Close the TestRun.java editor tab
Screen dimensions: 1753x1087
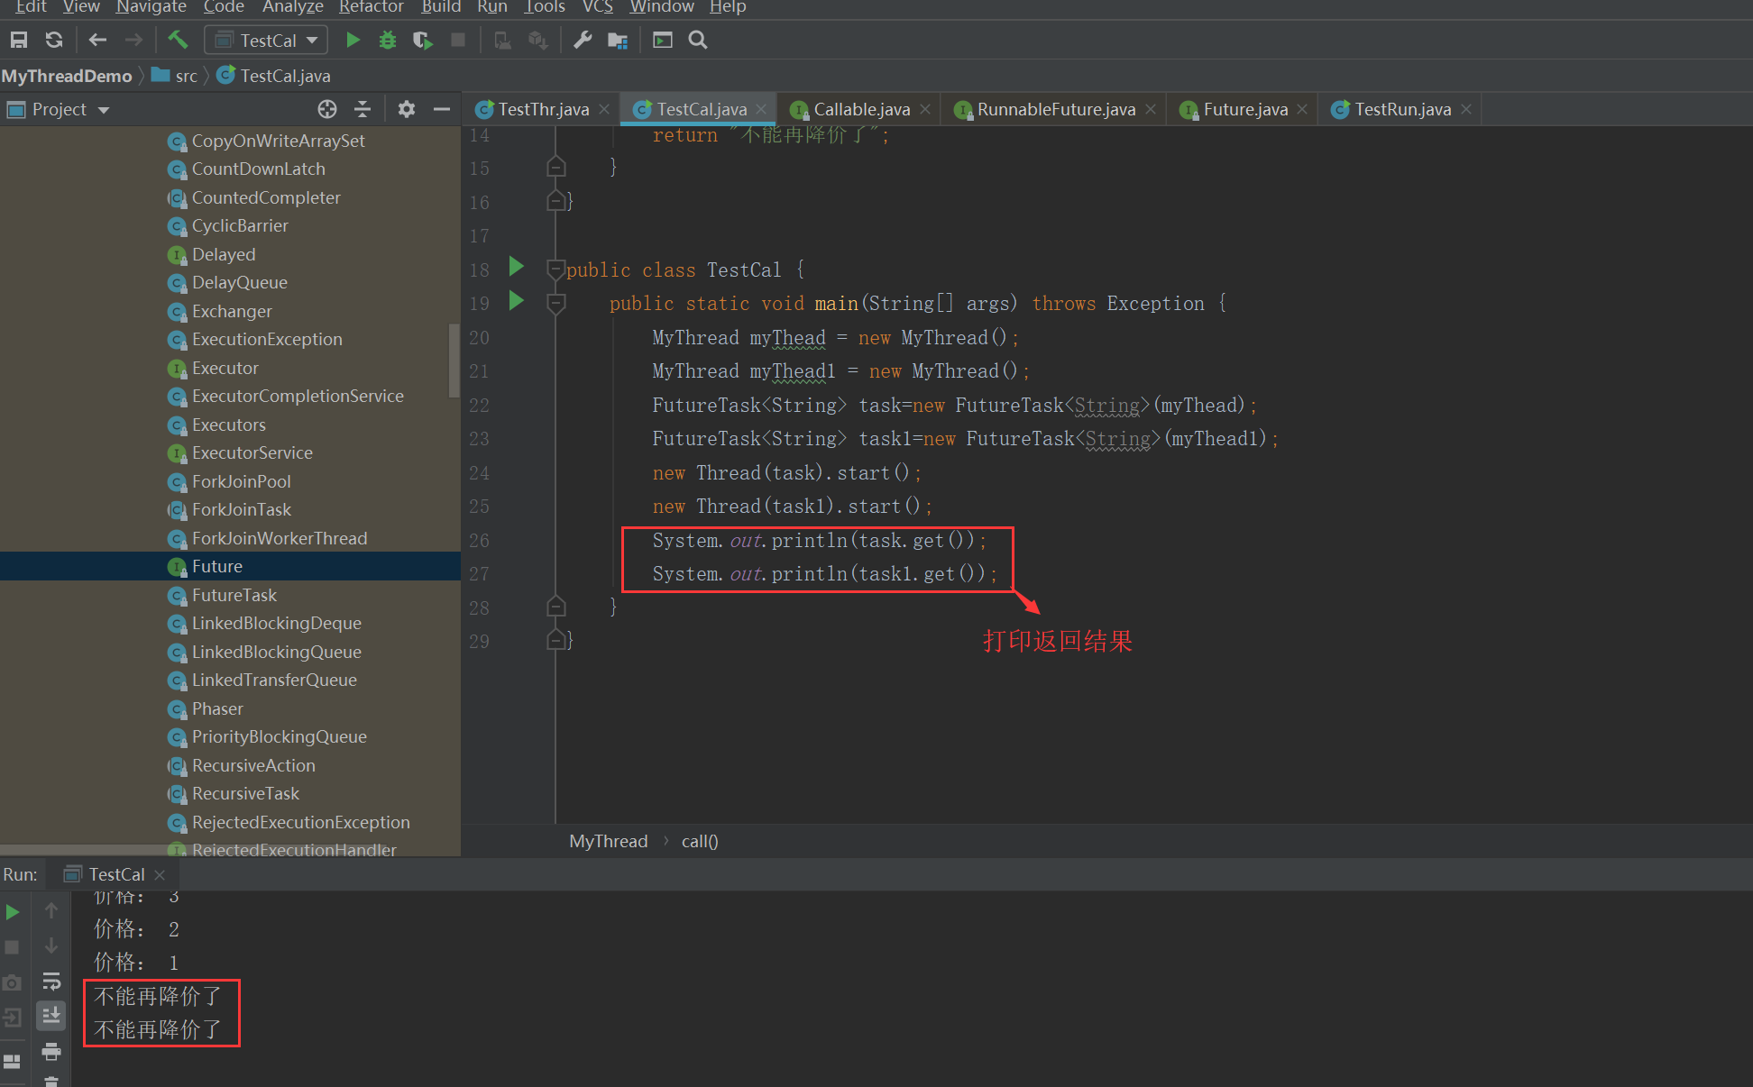click(x=1466, y=109)
